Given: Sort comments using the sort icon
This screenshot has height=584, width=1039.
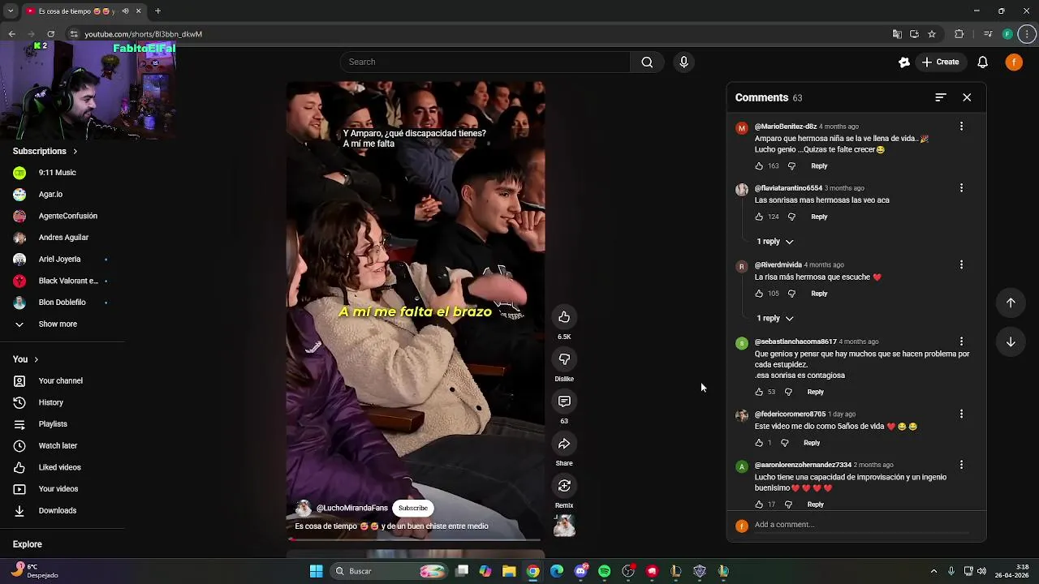Looking at the screenshot, I should coord(941,97).
